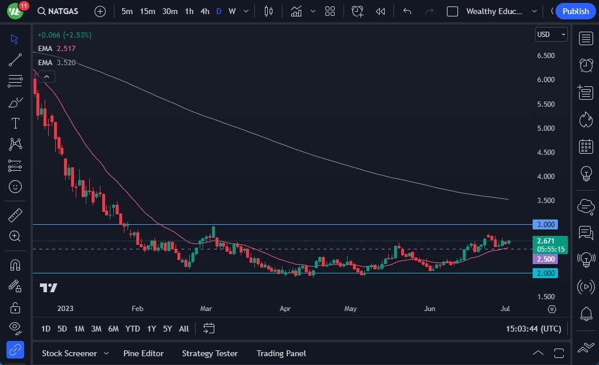
Task: Open the streams broadcast icon
Action: pos(585,287)
